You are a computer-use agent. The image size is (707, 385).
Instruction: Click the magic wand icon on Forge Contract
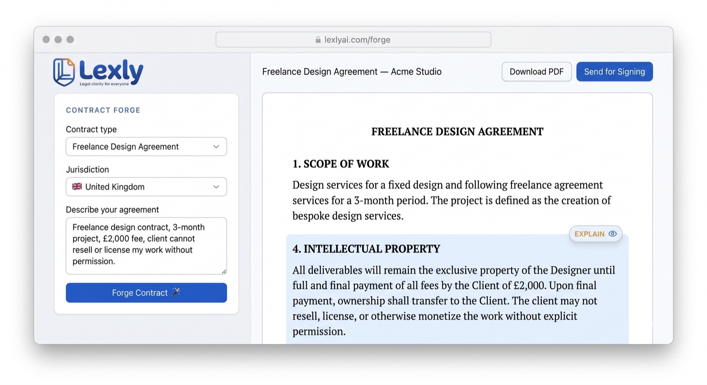(x=176, y=292)
